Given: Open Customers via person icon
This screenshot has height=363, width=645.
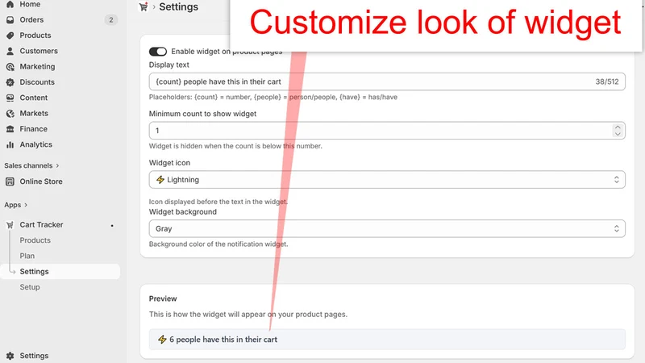Looking at the screenshot, I should 10,51.
